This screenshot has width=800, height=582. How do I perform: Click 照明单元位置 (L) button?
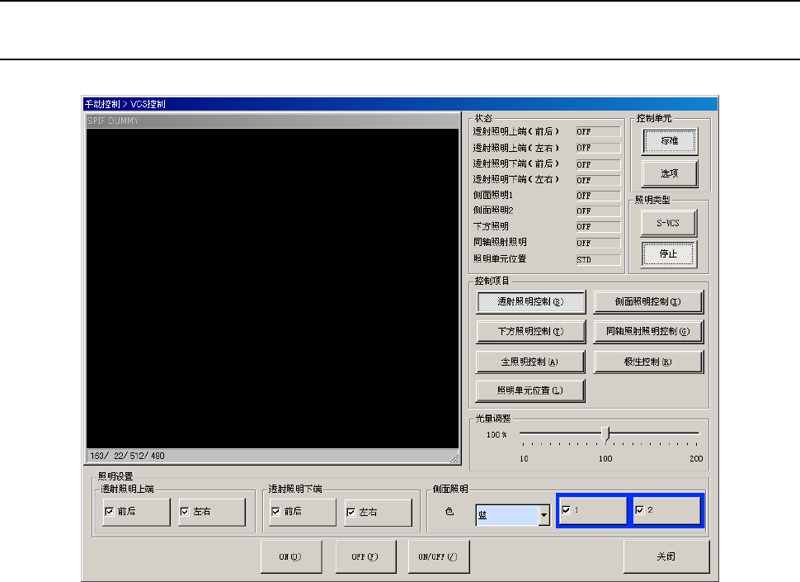click(530, 390)
